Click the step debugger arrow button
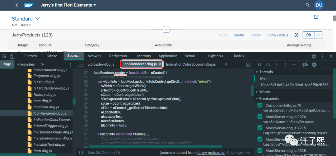336x156 pixels. click(x=294, y=64)
